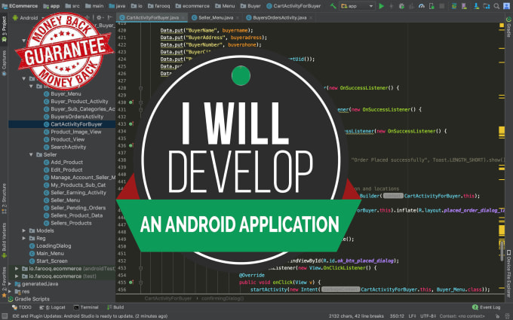Switch to Seller_Menu.java editor tab
This screenshot has height=320, width=513.
pos(215,17)
